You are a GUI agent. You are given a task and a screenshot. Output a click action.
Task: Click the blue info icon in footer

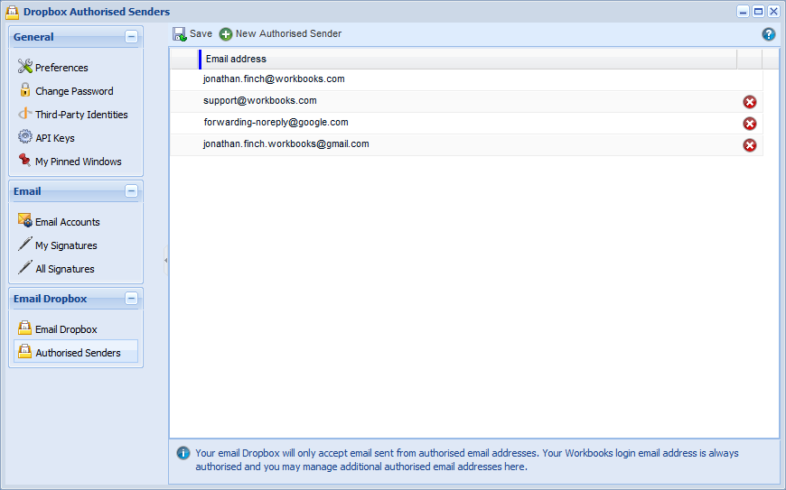coord(183,453)
